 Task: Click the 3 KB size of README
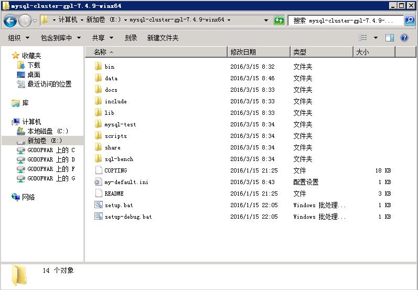pos(384,194)
